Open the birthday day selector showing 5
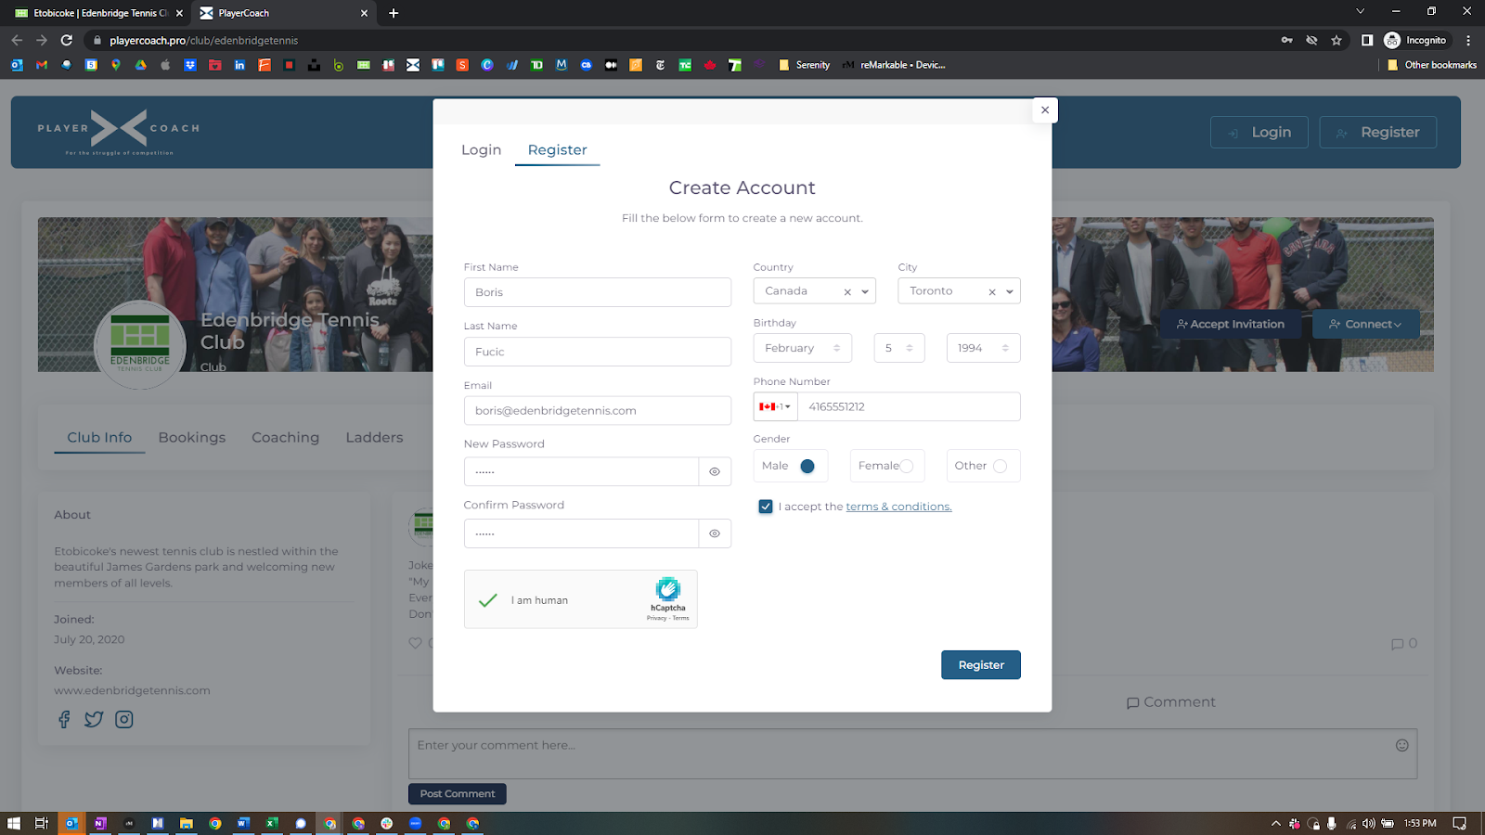The height and width of the screenshot is (835, 1485). pos(899,348)
